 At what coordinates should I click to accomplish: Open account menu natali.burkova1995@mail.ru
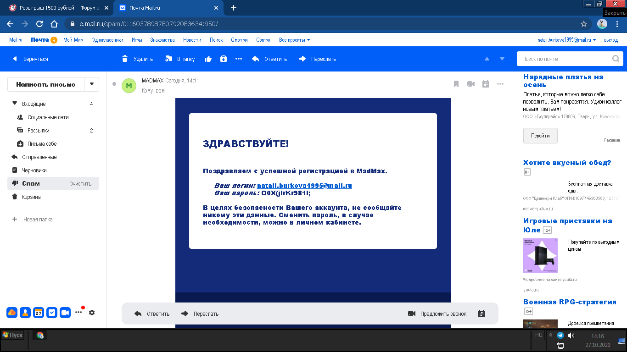(566, 40)
